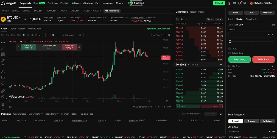Go to Portfolio page

pos(65,3)
